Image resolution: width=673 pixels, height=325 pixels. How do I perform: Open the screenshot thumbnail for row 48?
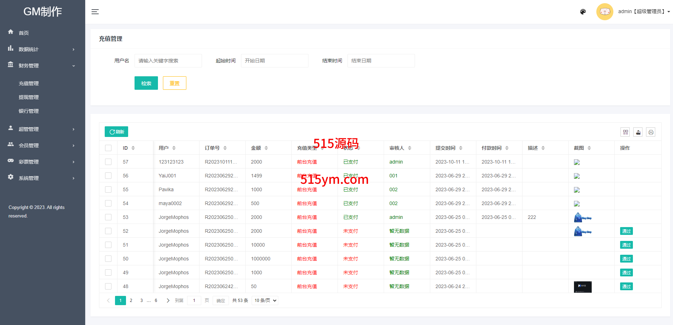point(582,287)
